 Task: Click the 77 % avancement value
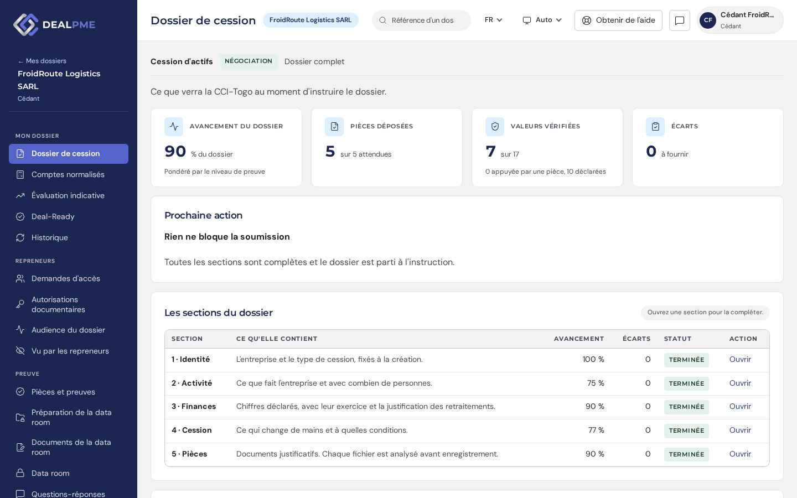[x=596, y=430]
